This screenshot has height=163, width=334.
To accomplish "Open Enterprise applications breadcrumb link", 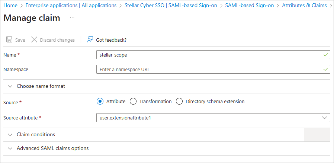I will click(71, 5).
